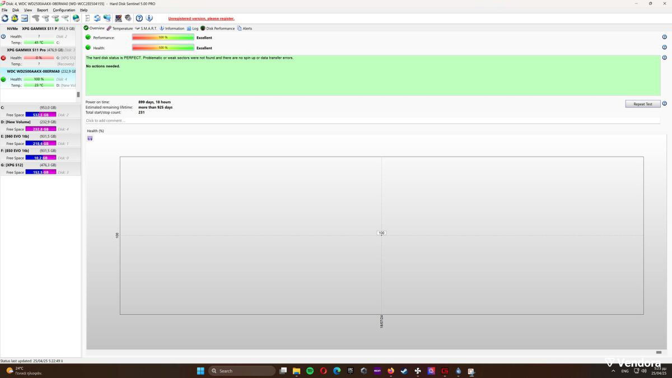
Task: Click help icon beside Health row
Action: (664, 47)
